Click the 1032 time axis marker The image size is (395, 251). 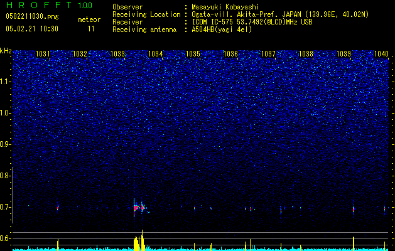tap(80, 54)
